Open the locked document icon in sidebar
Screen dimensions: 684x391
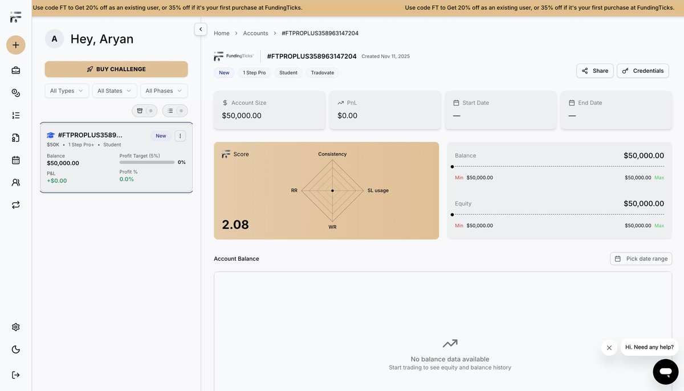click(x=16, y=138)
